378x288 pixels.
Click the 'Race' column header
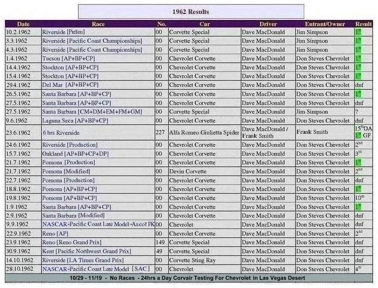98,24
